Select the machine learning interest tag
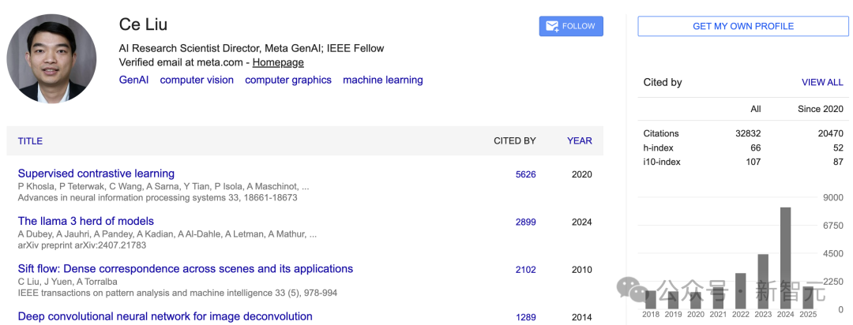This screenshot has width=853, height=325. click(383, 80)
